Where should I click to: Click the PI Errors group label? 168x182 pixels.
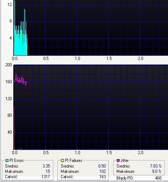pyautogui.click(x=16, y=160)
